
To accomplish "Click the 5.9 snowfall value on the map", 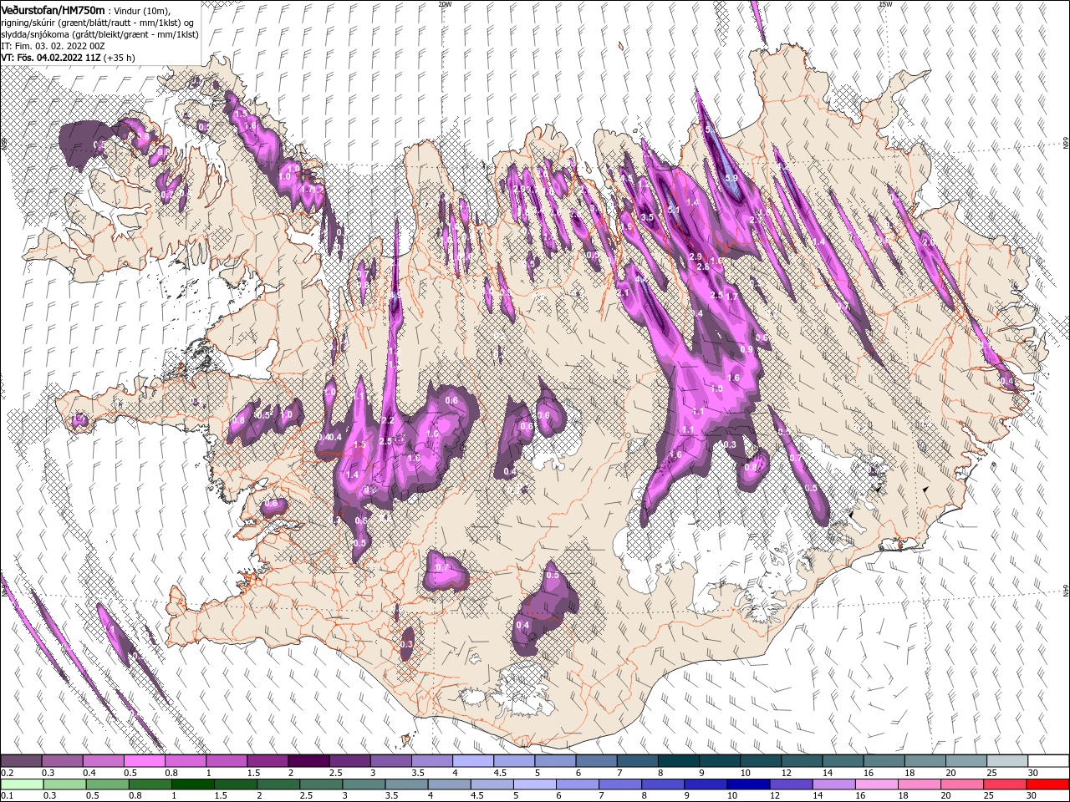I will pos(731,178).
